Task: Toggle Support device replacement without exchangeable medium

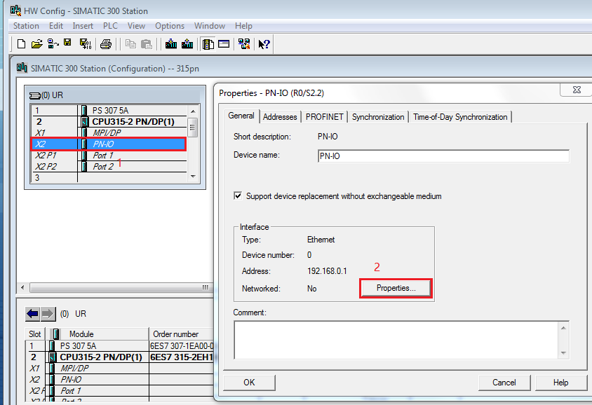Action: (x=238, y=195)
